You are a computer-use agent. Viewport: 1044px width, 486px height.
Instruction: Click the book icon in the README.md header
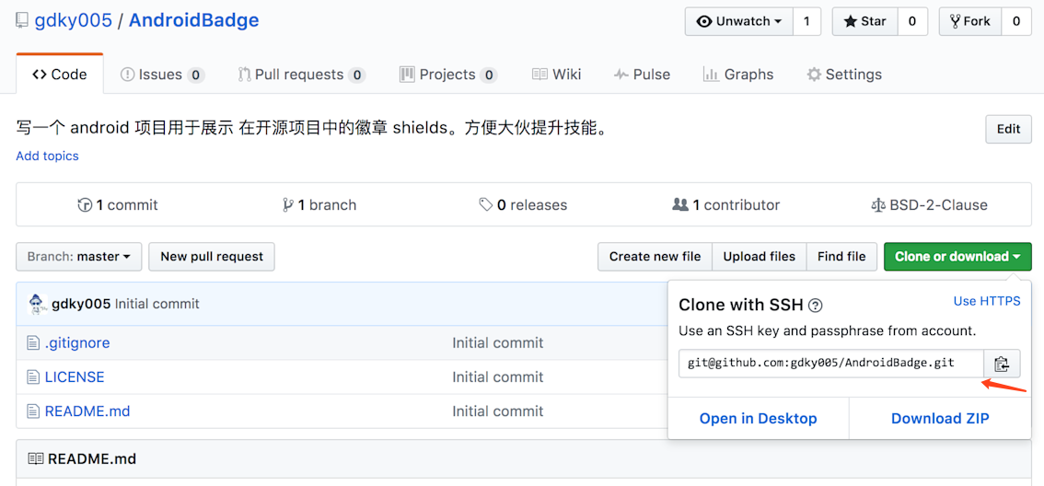coord(35,458)
